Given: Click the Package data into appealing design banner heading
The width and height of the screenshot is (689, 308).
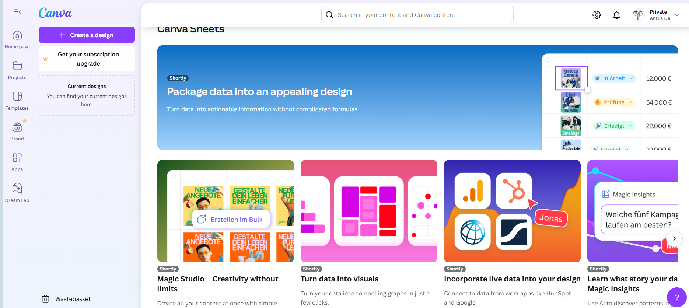Looking at the screenshot, I should pyautogui.click(x=259, y=91).
